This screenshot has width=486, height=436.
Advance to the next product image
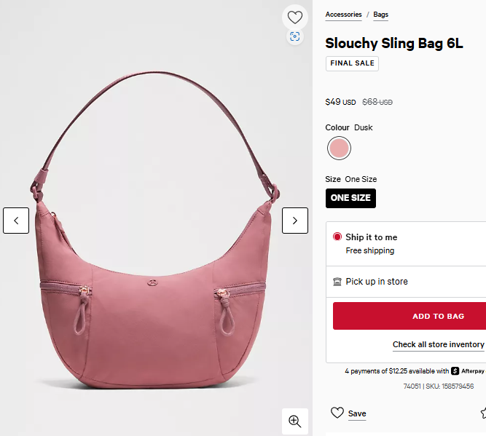pyautogui.click(x=295, y=220)
